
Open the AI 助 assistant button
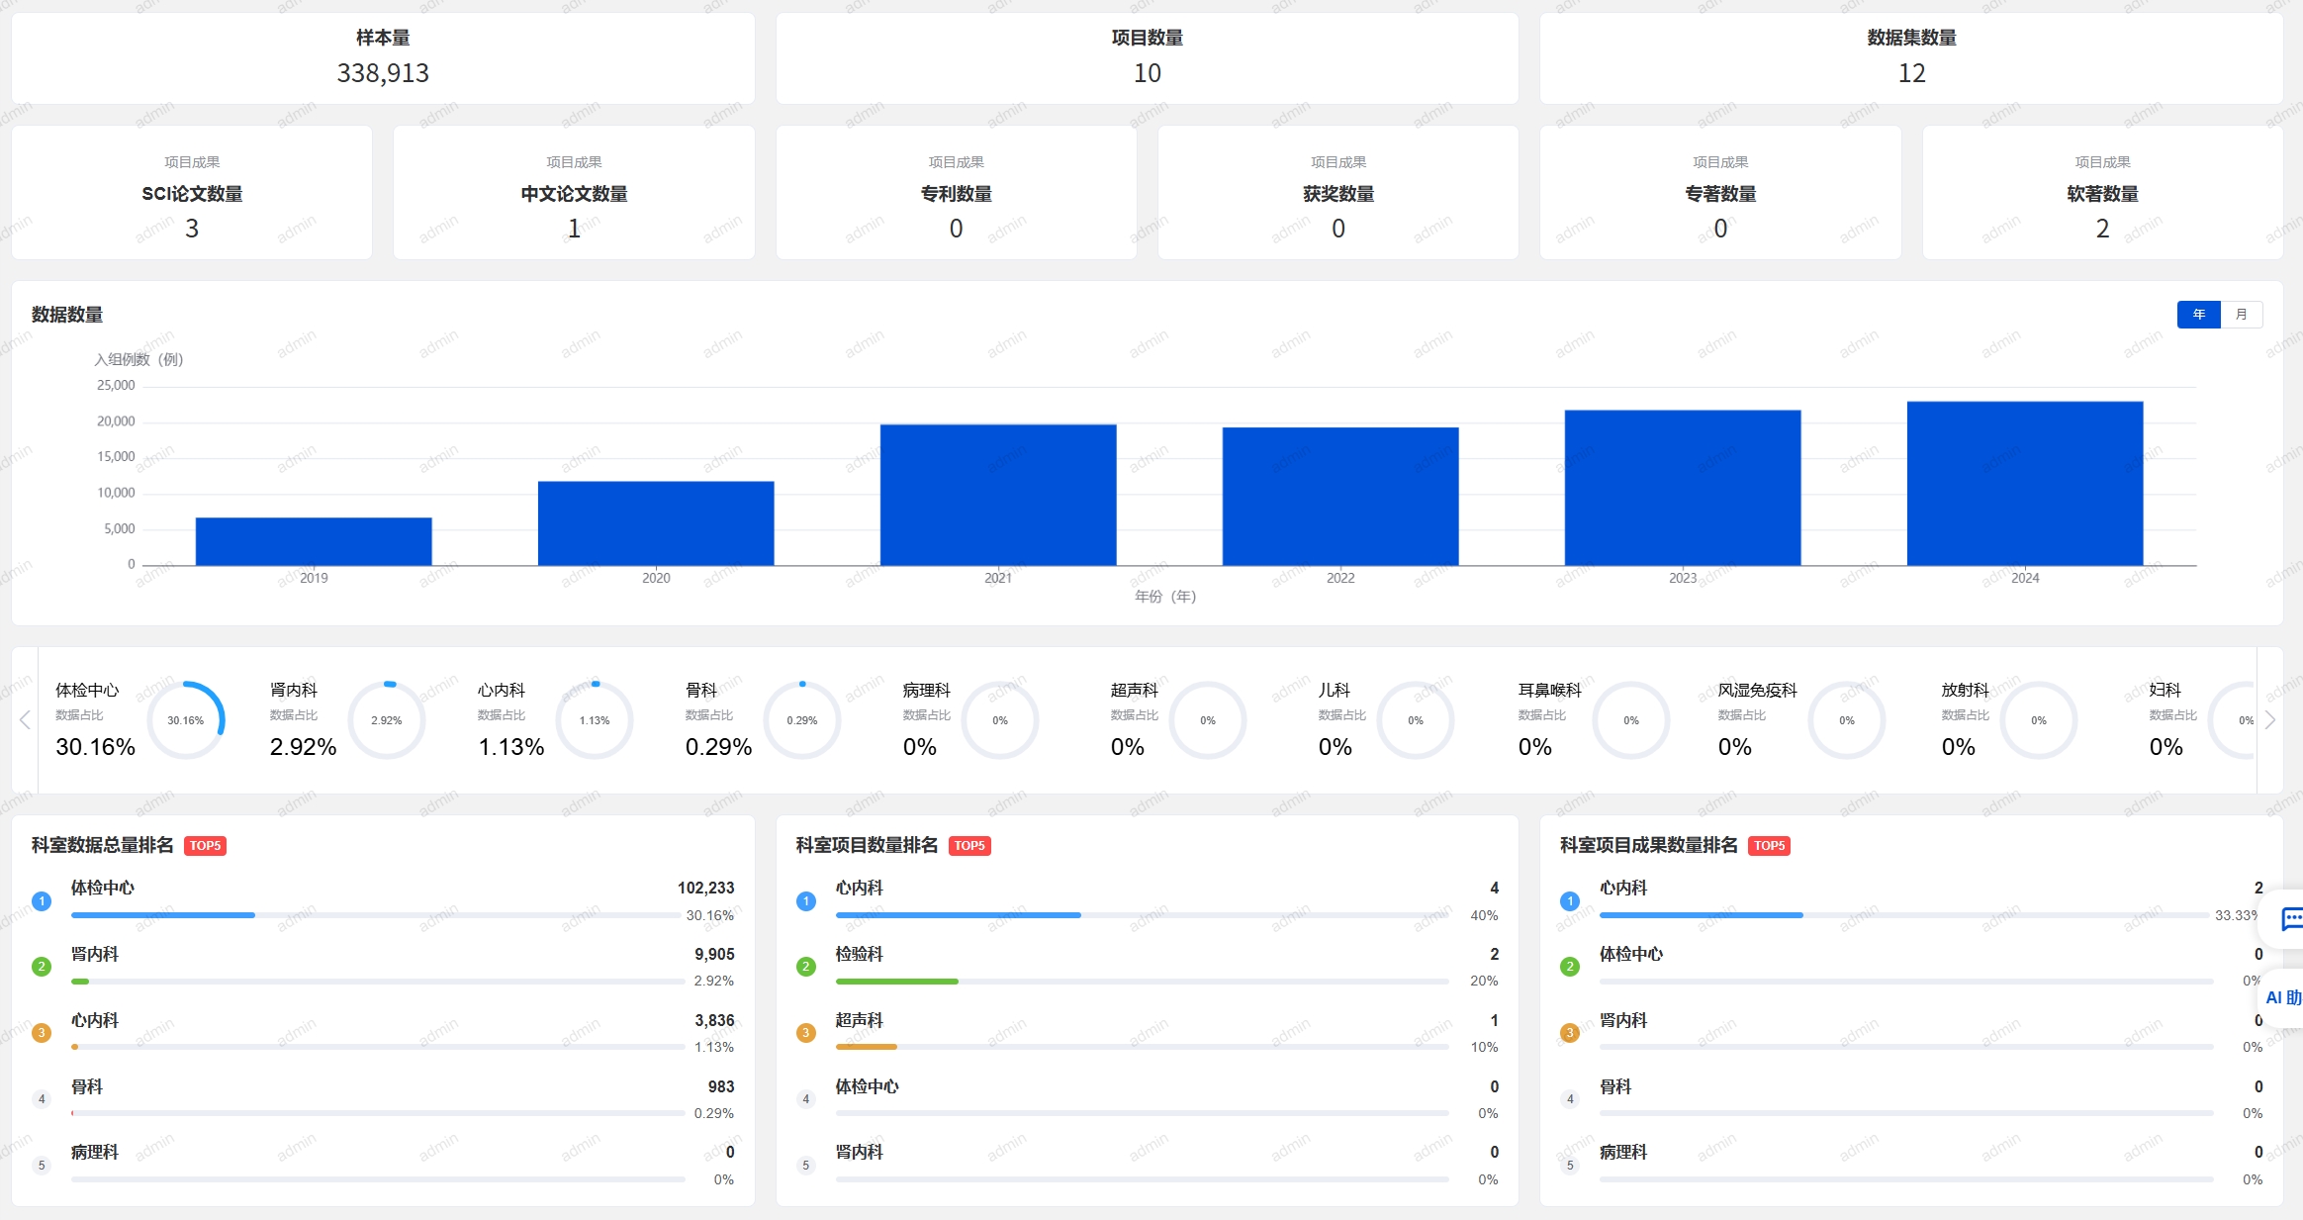(2283, 997)
